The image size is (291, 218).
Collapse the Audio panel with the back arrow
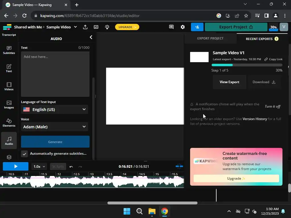point(91,37)
